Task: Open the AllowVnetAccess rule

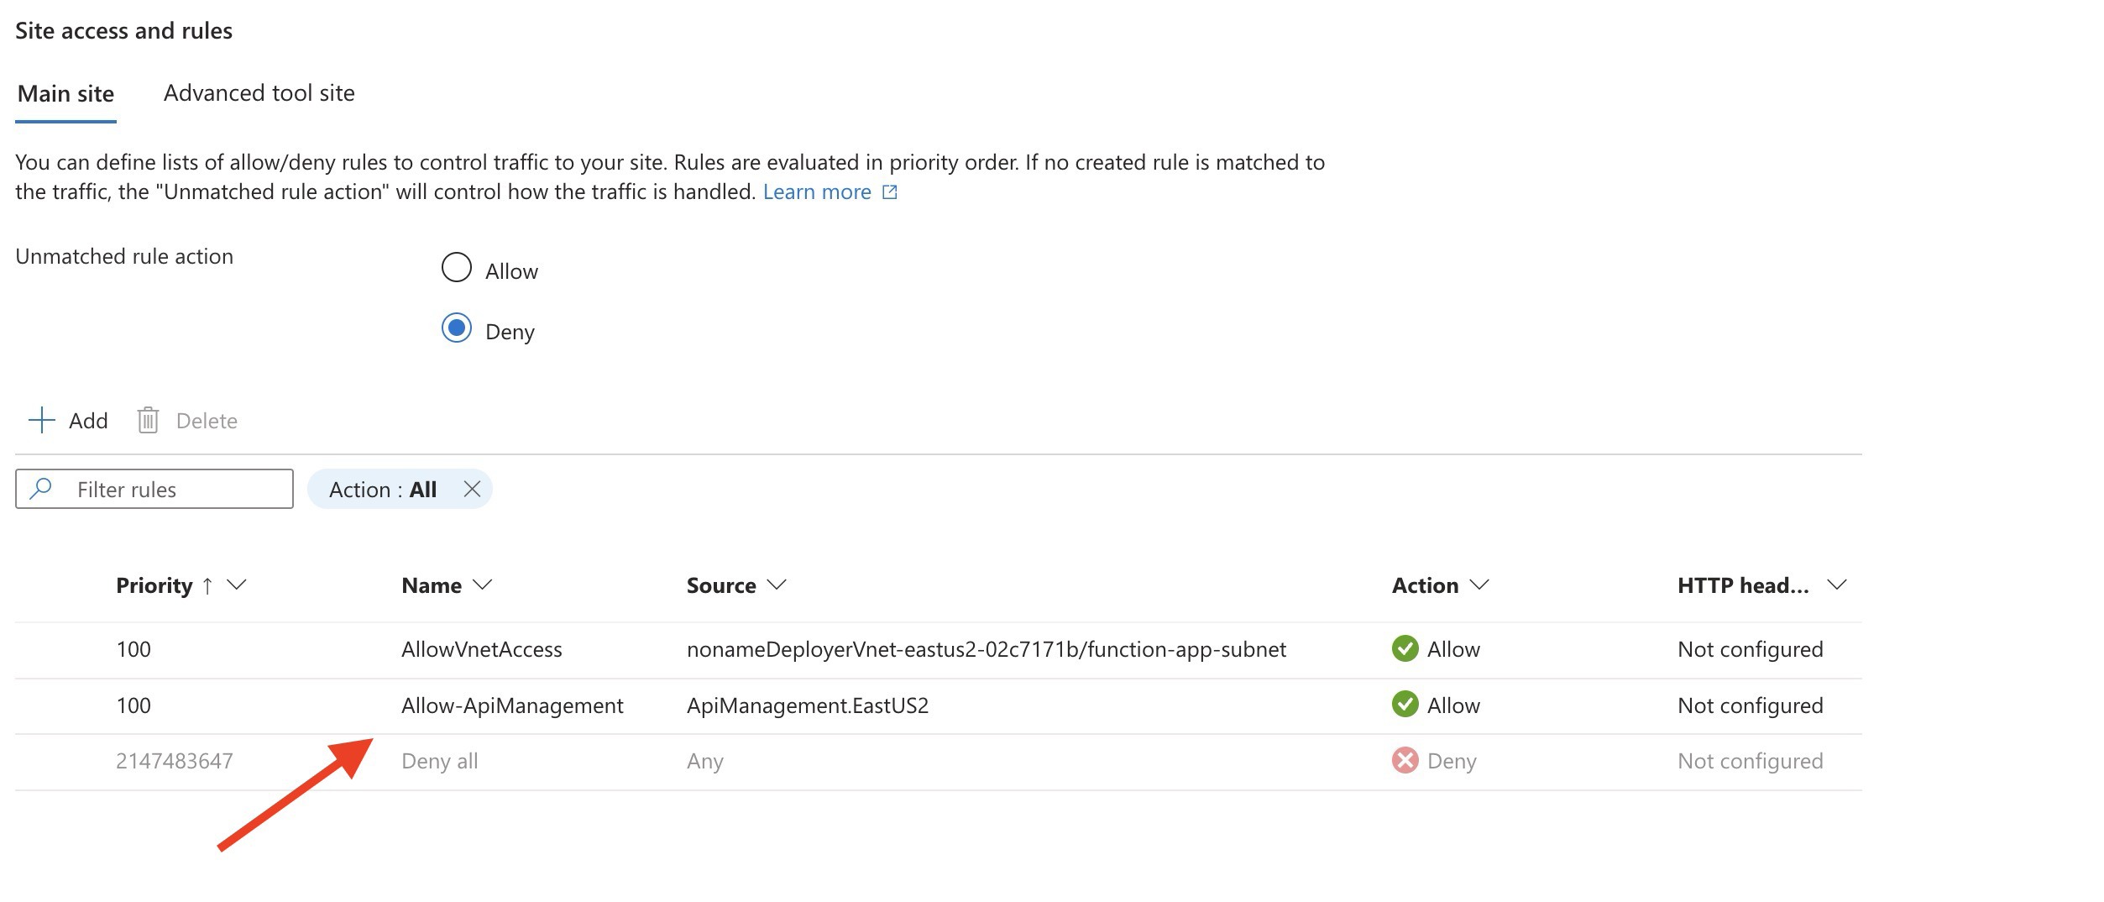Action: [481, 649]
